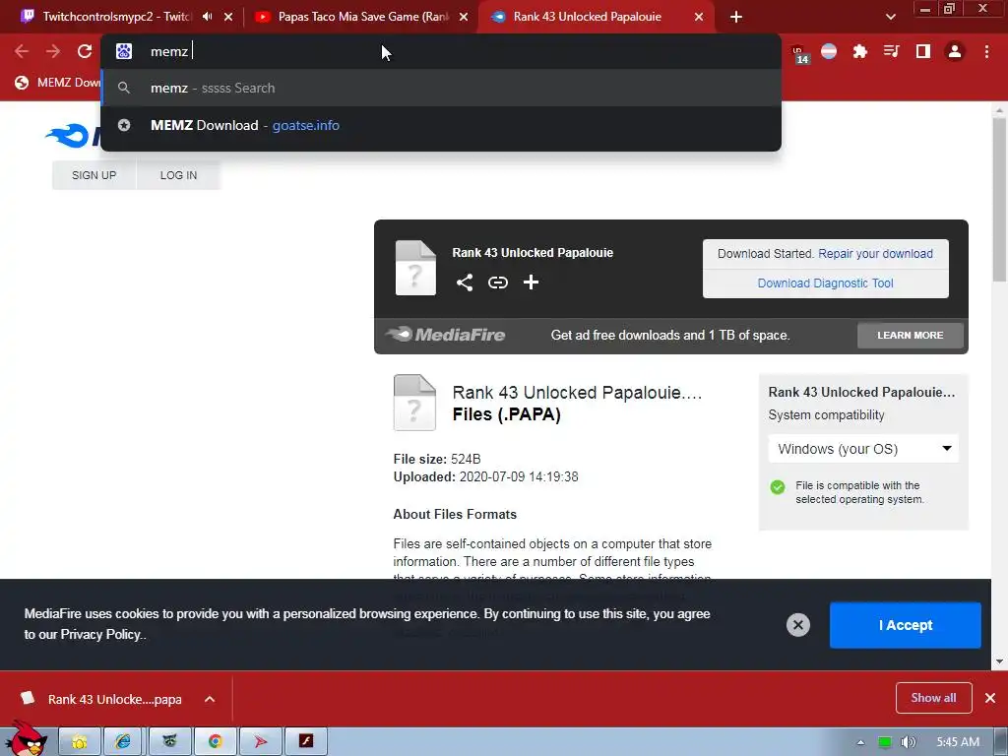Open the Chrome three-dot menu
The width and height of the screenshot is (1008, 756).
[986, 51]
